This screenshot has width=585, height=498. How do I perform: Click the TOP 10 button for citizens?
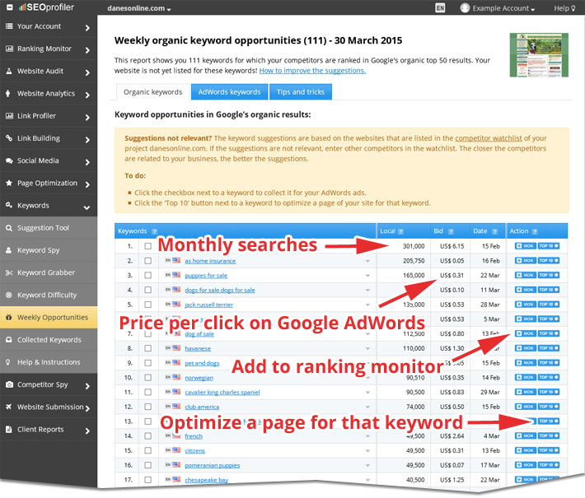tap(549, 450)
